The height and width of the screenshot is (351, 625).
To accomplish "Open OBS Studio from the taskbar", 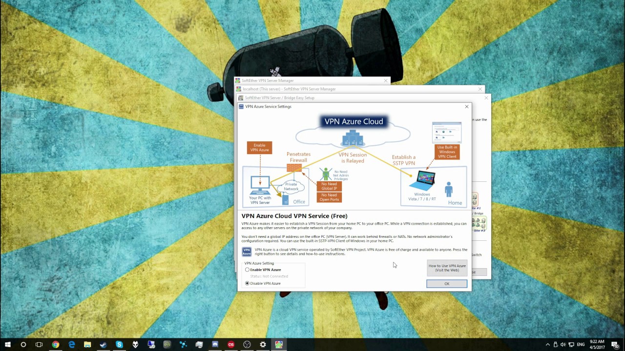I will [x=247, y=345].
